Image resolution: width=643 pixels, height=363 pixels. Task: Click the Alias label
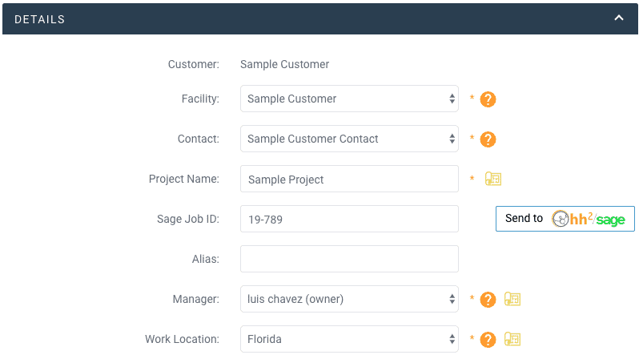tap(206, 259)
